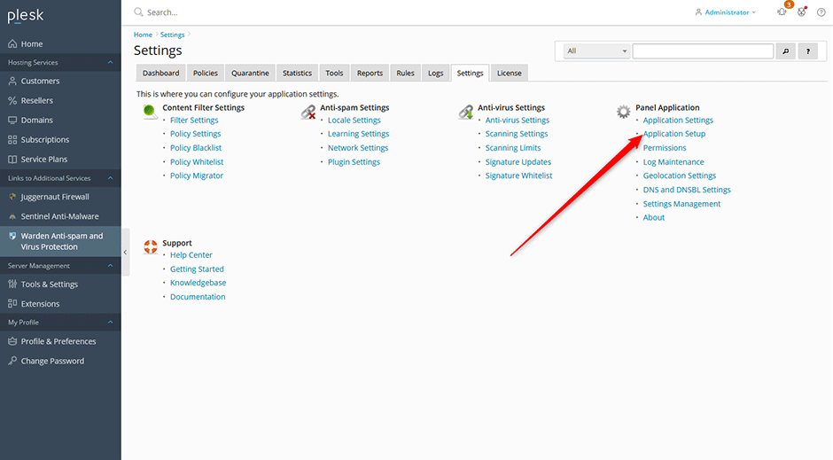Open the Signature Updates link
833x460 pixels.
(518, 162)
